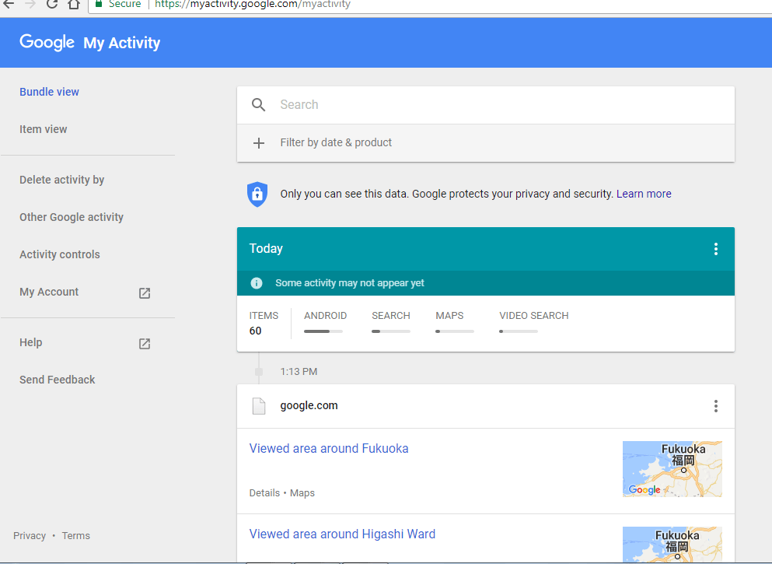Click the search magnifier icon

coord(259,105)
